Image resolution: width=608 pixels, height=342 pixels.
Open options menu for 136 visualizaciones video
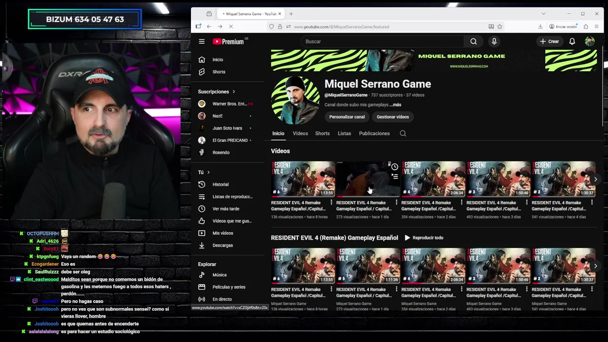pyautogui.click(x=331, y=203)
